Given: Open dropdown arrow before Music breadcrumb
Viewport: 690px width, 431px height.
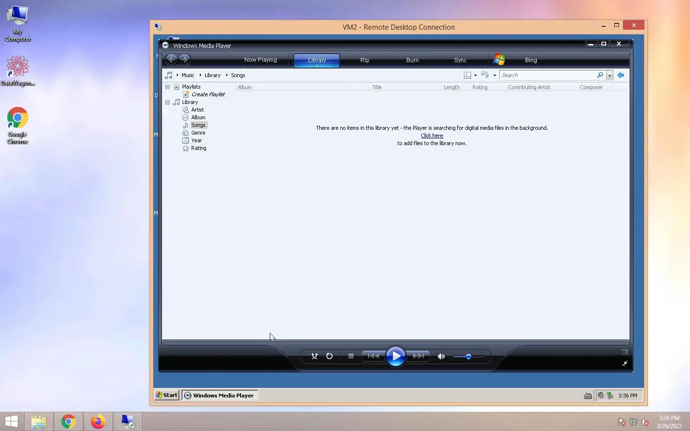Looking at the screenshot, I should 177,75.
